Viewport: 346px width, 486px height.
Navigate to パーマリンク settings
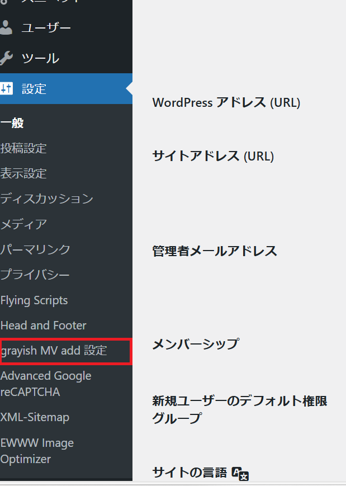[35, 249]
